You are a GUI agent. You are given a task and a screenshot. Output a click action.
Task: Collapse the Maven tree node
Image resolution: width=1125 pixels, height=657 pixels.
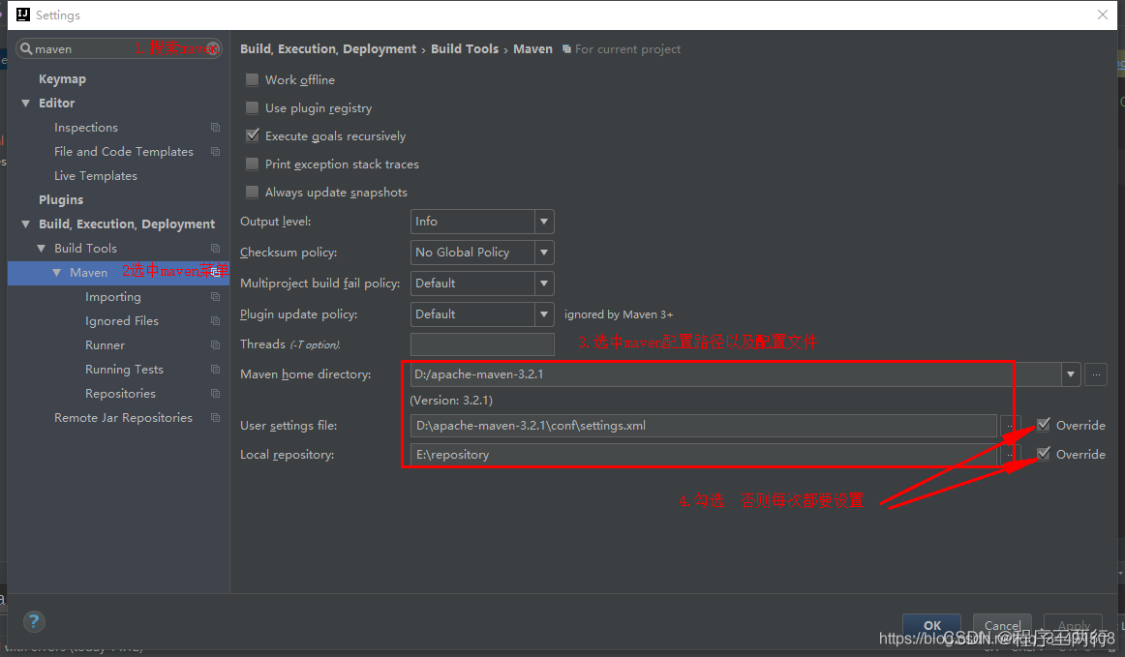pyautogui.click(x=57, y=273)
